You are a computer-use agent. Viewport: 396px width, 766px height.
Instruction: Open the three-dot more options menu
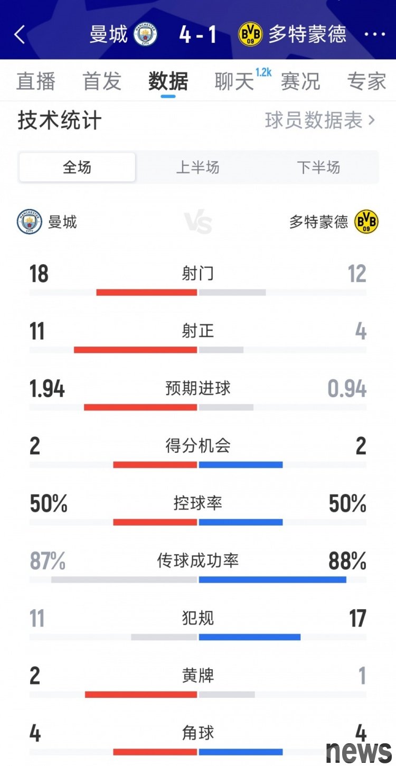(x=375, y=35)
